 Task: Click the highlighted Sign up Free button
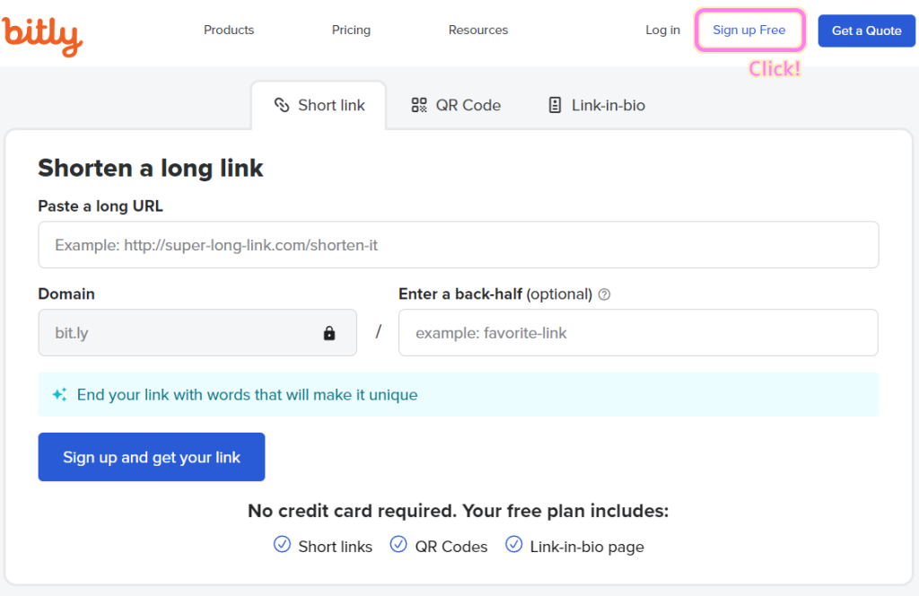(749, 30)
